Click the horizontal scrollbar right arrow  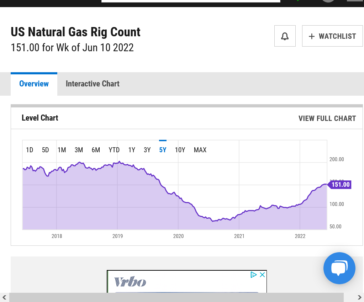click(359, 297)
